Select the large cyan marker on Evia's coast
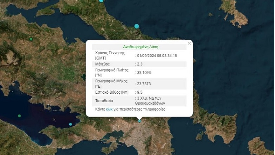 [x=137, y=26]
